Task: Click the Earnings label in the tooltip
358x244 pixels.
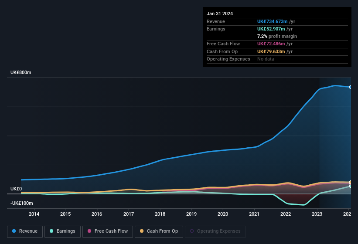Action: click(x=216, y=29)
